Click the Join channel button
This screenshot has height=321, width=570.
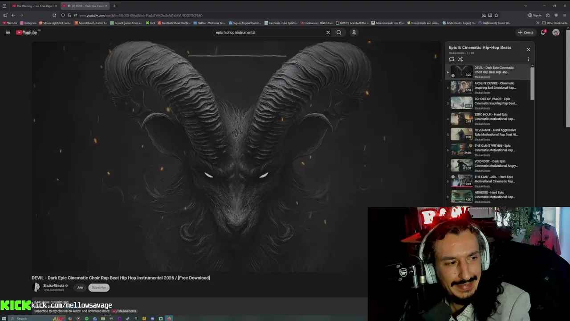coord(80,288)
